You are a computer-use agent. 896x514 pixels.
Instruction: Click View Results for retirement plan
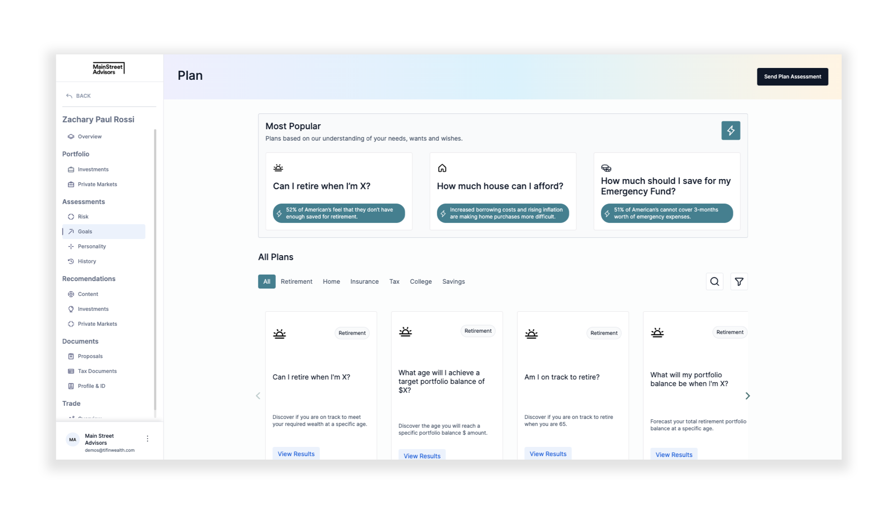[x=296, y=454]
